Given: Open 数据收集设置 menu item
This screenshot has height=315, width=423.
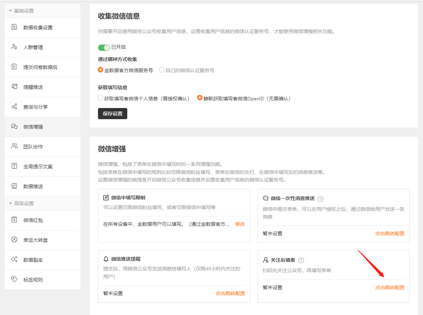Looking at the screenshot, I should click(x=43, y=28).
